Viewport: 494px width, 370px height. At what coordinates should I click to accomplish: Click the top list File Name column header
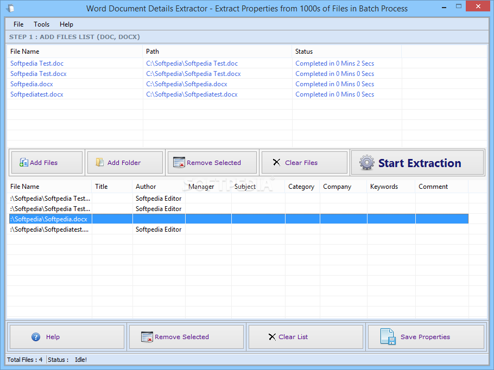[x=75, y=52]
